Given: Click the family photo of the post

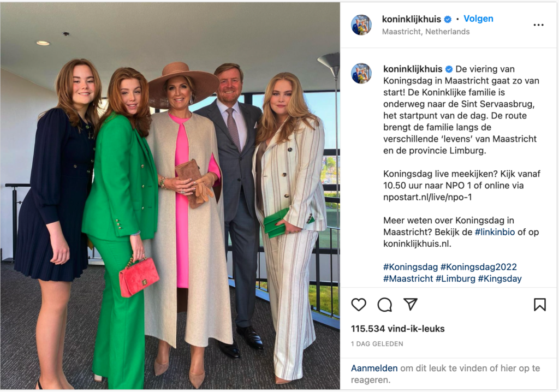Looking at the screenshot, I should tap(170, 196).
